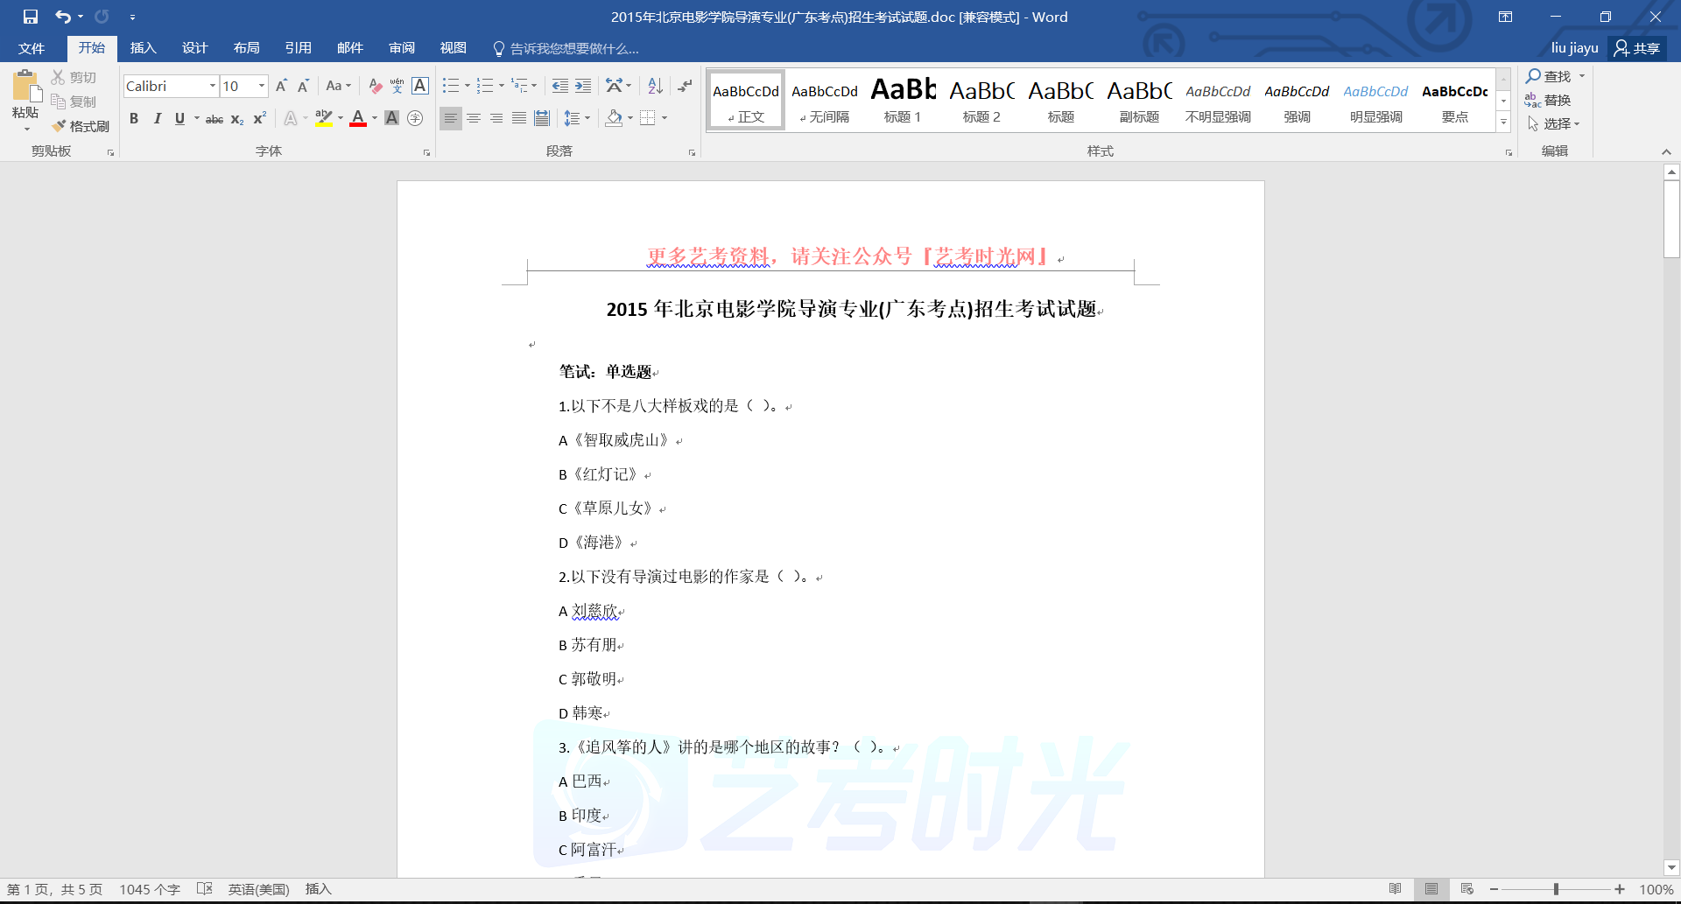Click the Format Painter brush
Screen dimensions: 1681x904
click(x=81, y=126)
